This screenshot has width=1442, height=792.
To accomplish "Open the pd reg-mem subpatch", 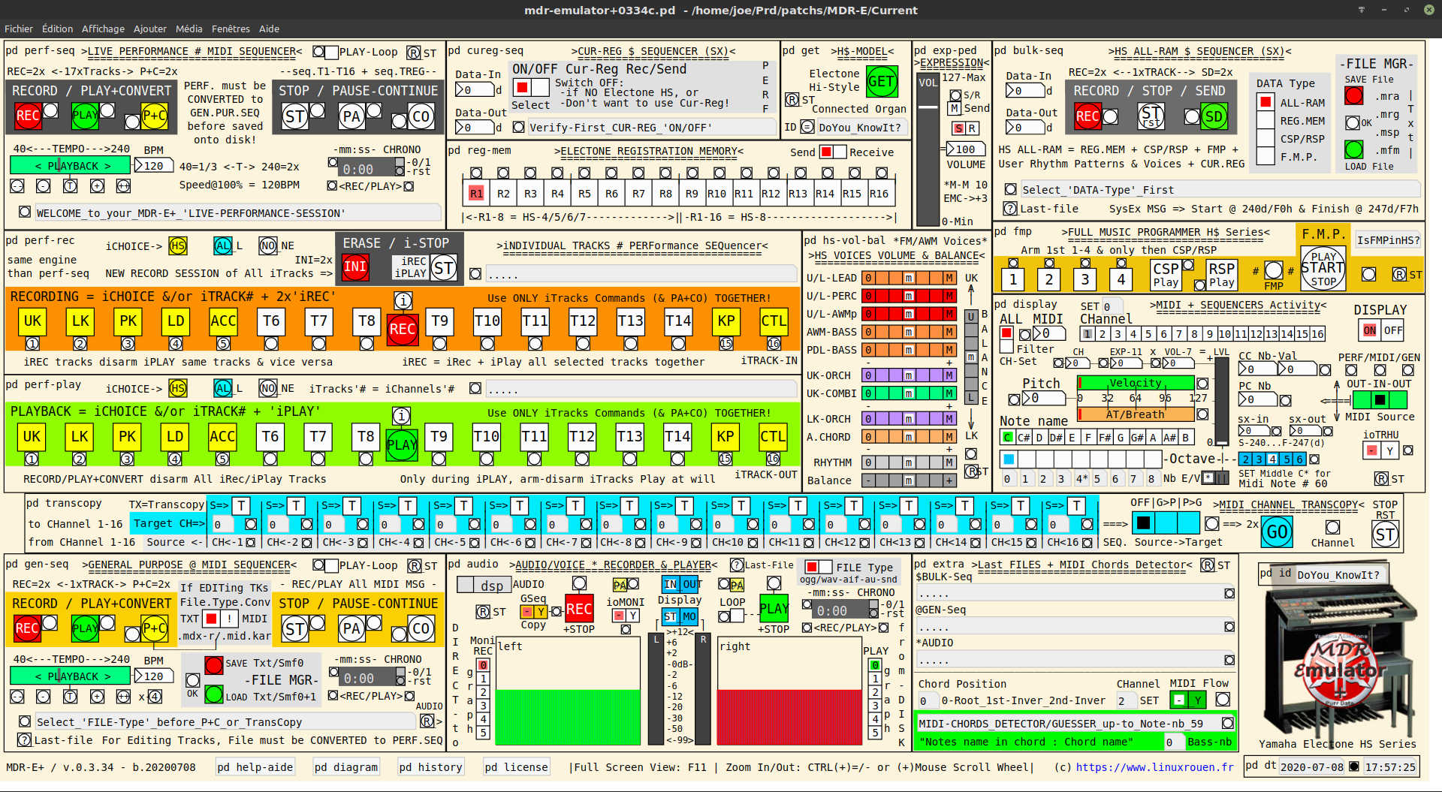I will point(480,150).
